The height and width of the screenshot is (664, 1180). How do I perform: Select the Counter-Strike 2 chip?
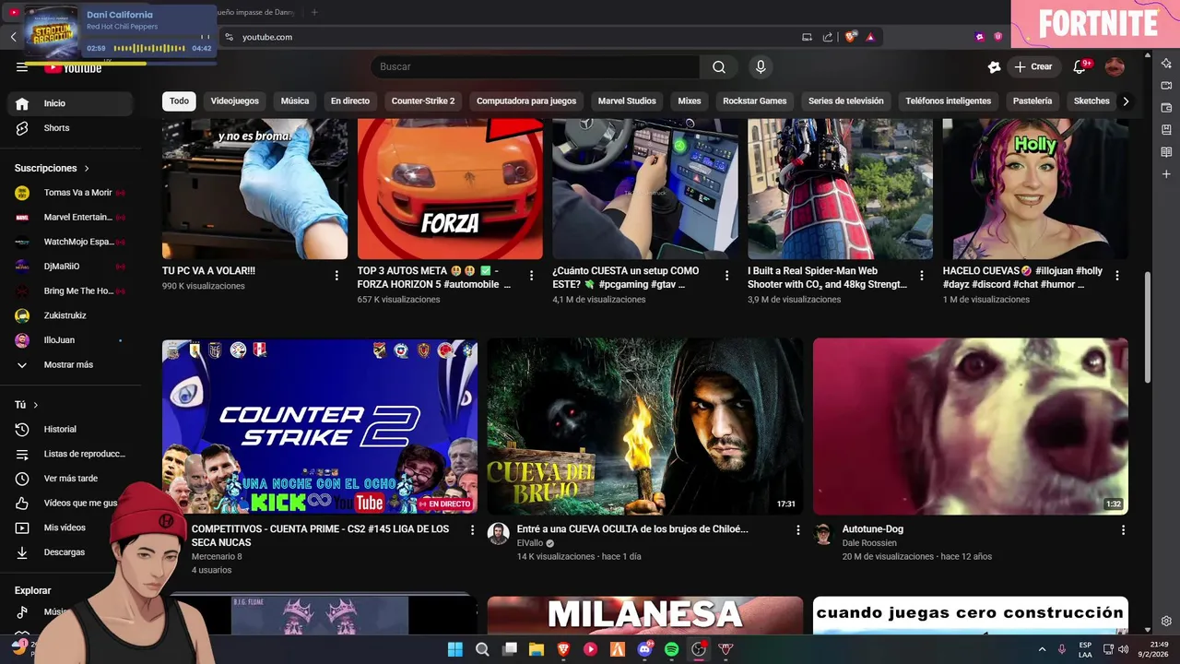pos(423,101)
